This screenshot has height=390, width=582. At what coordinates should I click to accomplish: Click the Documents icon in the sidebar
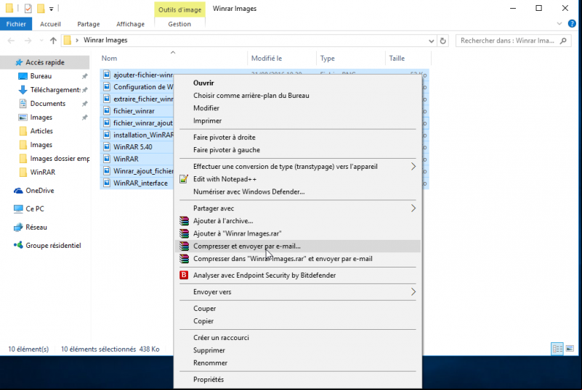tap(23, 104)
